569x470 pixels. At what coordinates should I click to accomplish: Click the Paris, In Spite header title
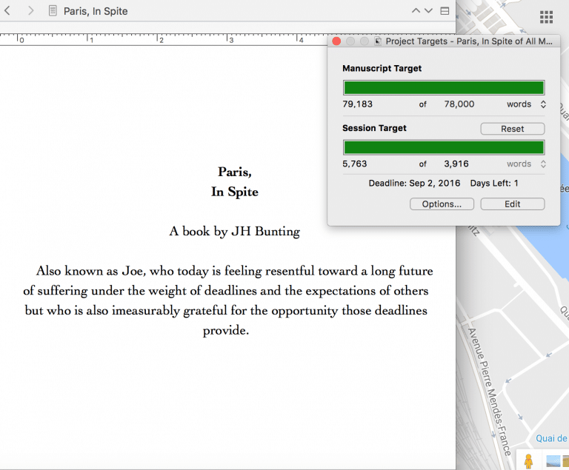pyautogui.click(x=96, y=11)
